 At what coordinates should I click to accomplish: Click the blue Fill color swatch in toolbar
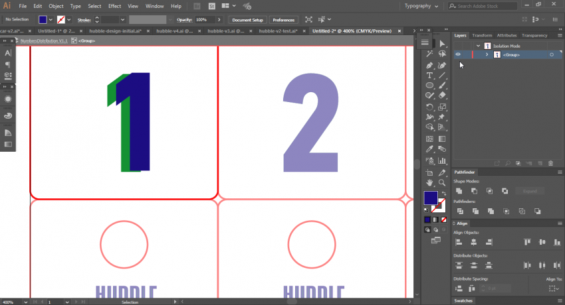[x=430, y=198]
